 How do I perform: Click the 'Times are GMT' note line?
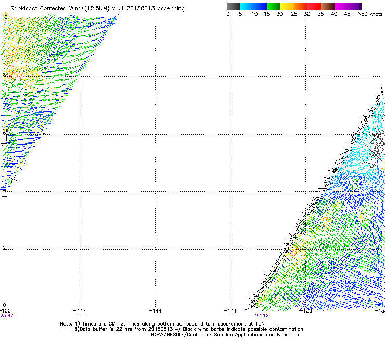162,324
